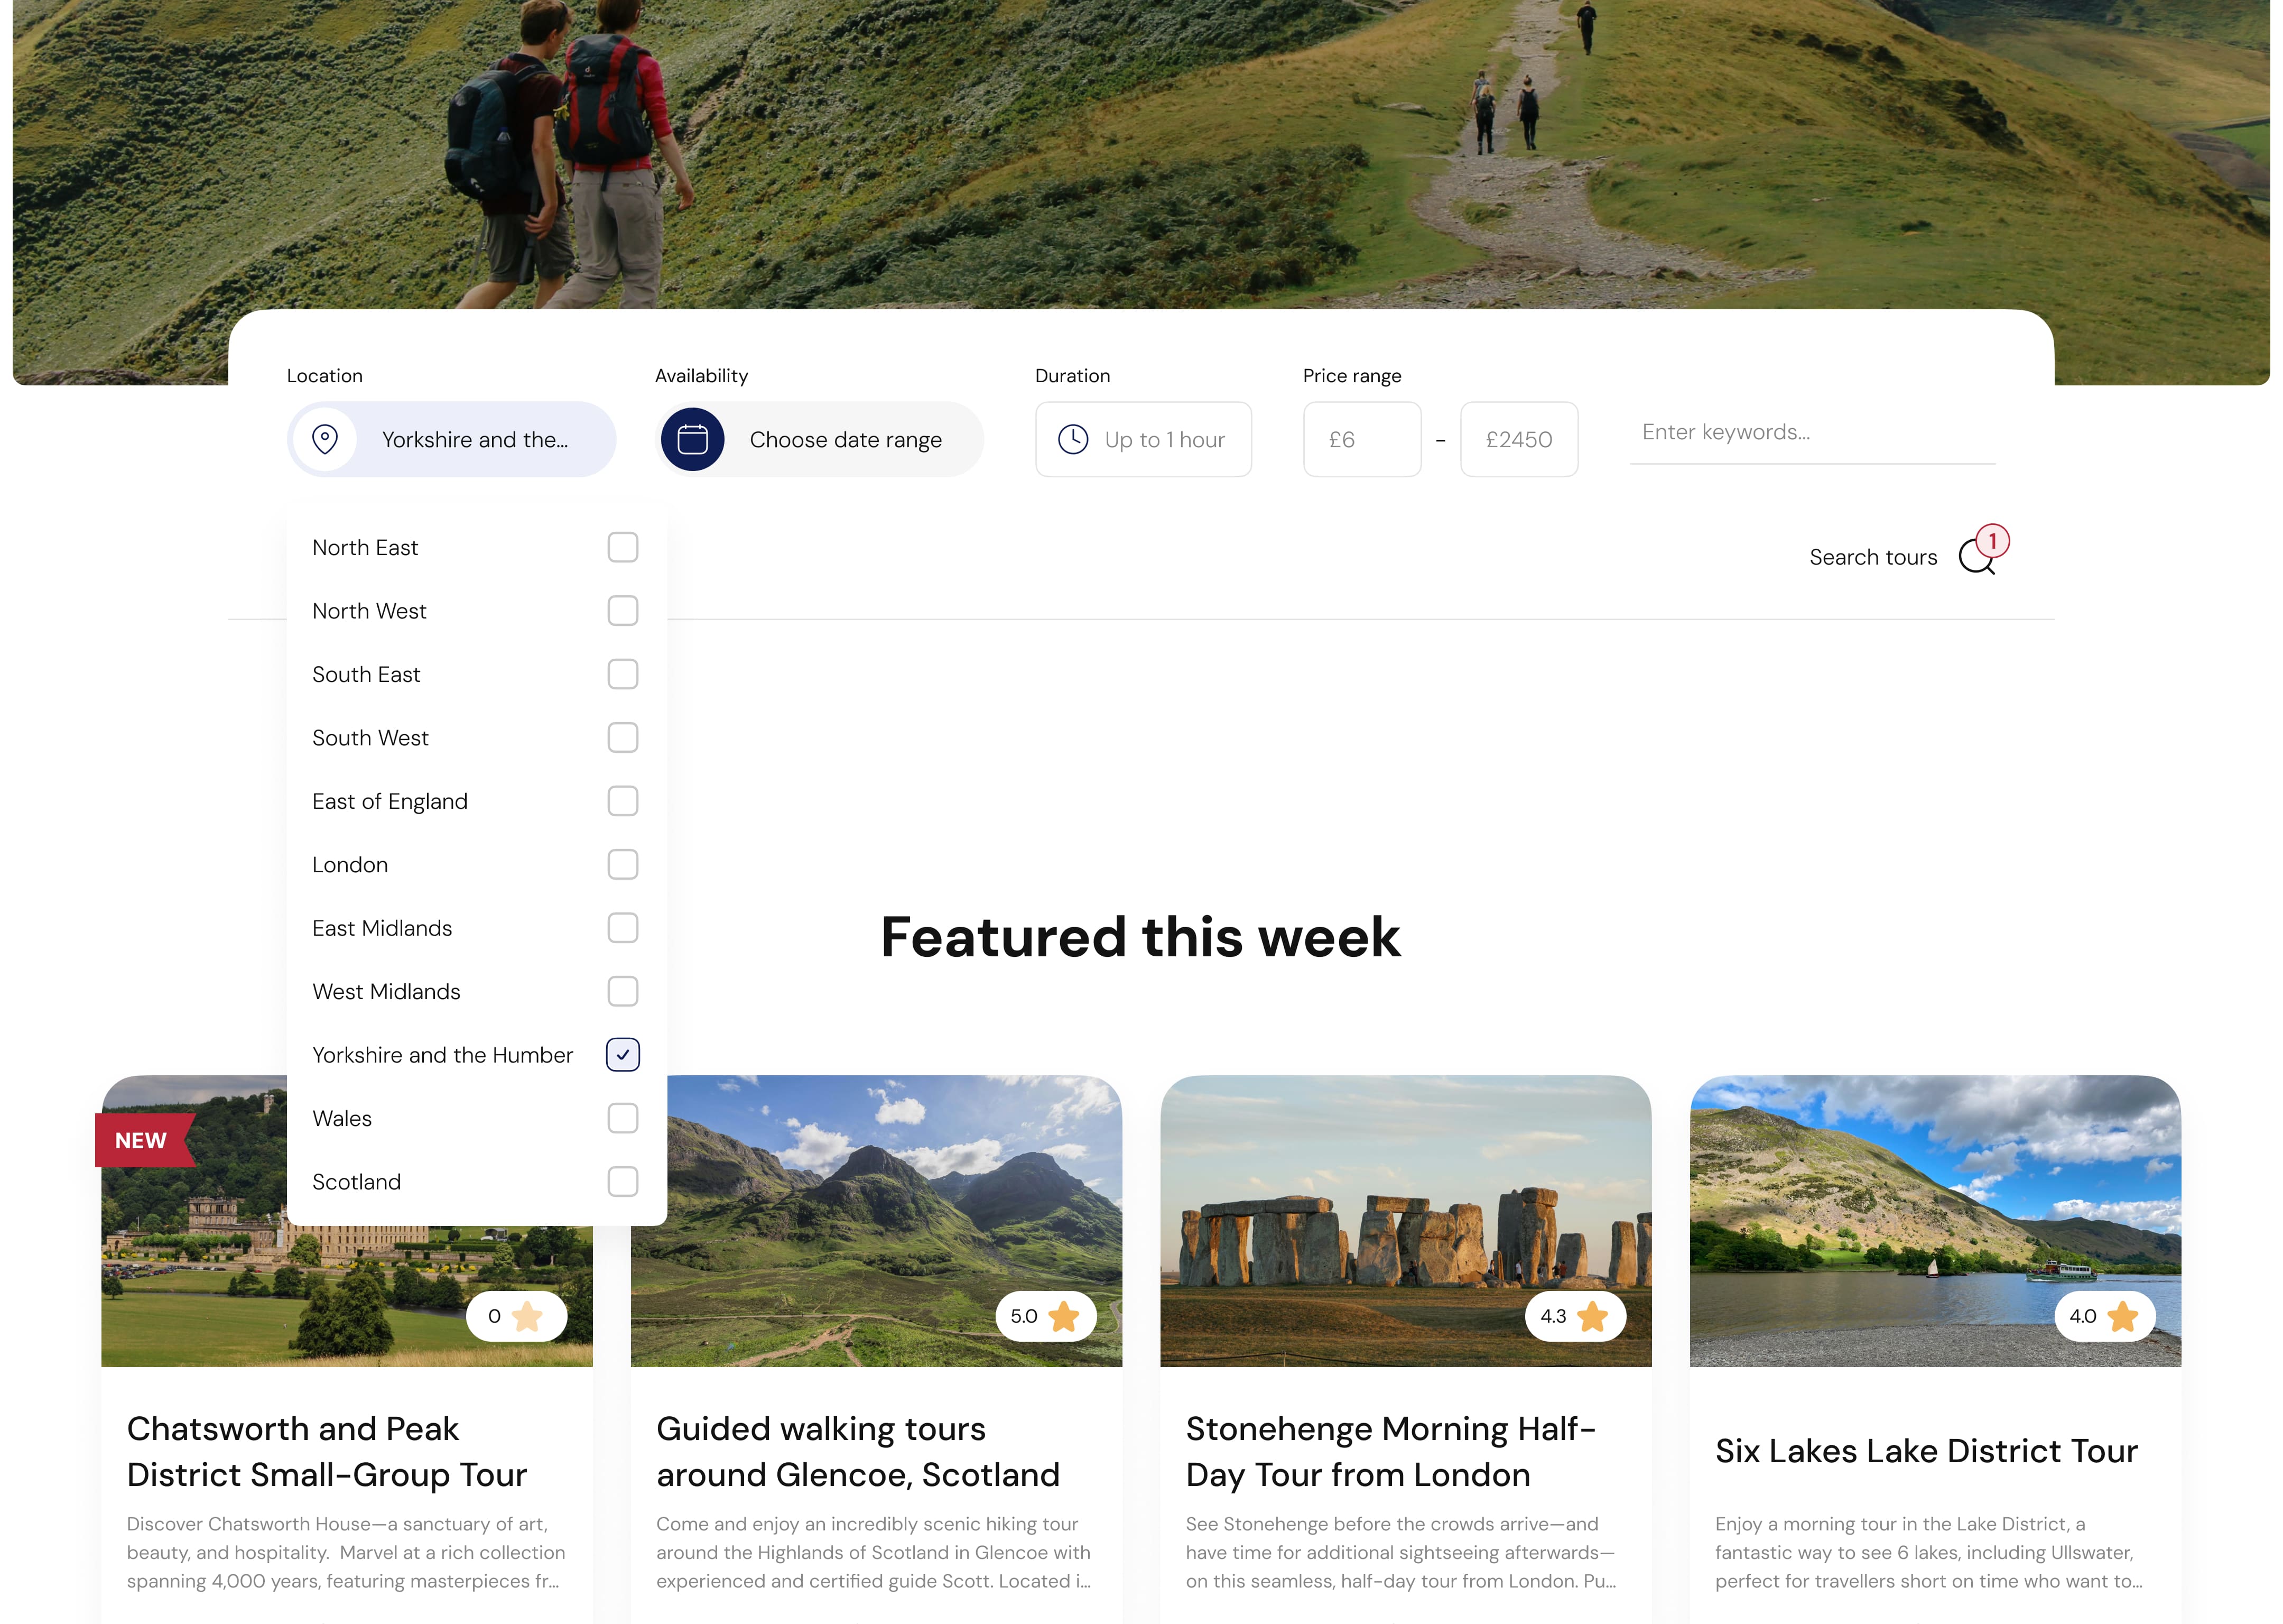The height and width of the screenshot is (1624, 2283).
Task: Click the NEW ribbon on Chatsworth card
Action: pos(145,1140)
